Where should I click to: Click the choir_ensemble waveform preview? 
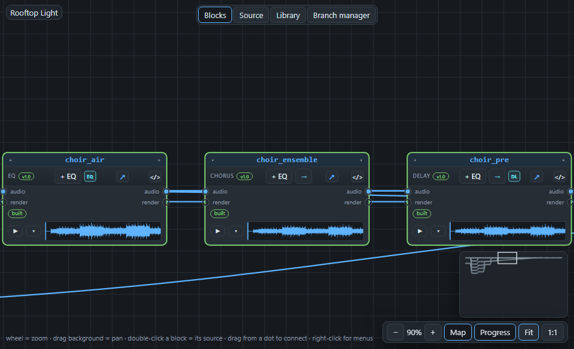click(306, 231)
